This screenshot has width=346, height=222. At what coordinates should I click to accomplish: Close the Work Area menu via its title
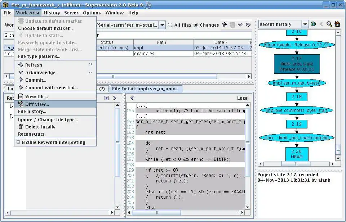28,13
